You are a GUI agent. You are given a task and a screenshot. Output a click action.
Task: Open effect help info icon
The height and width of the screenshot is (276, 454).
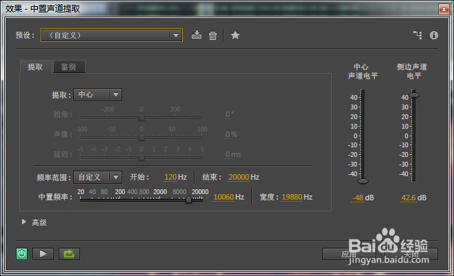coord(434,35)
